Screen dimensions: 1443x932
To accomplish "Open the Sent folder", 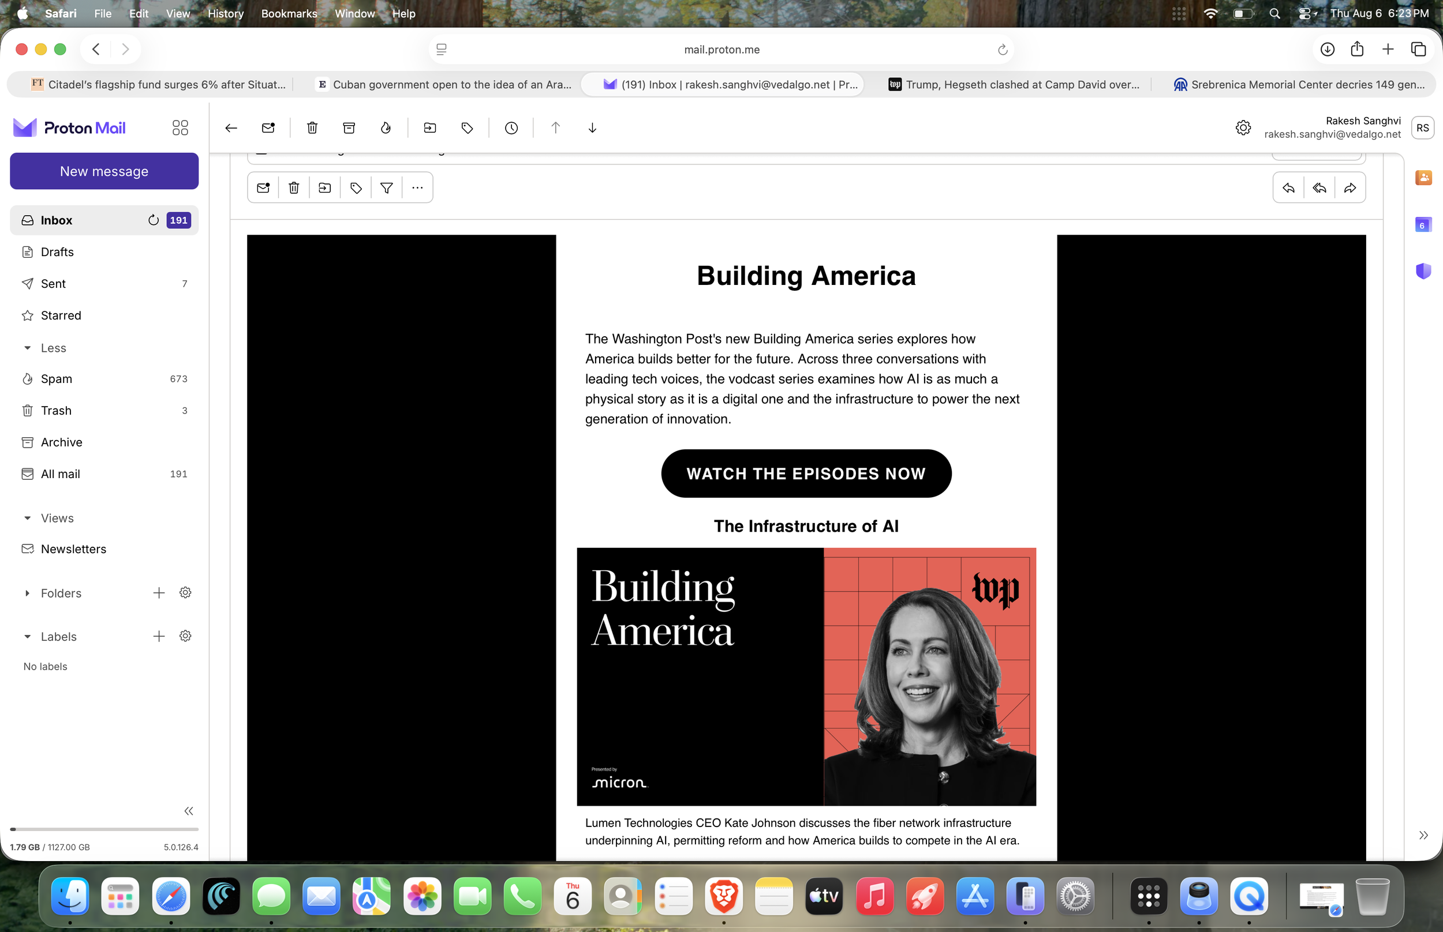I will (x=104, y=284).
